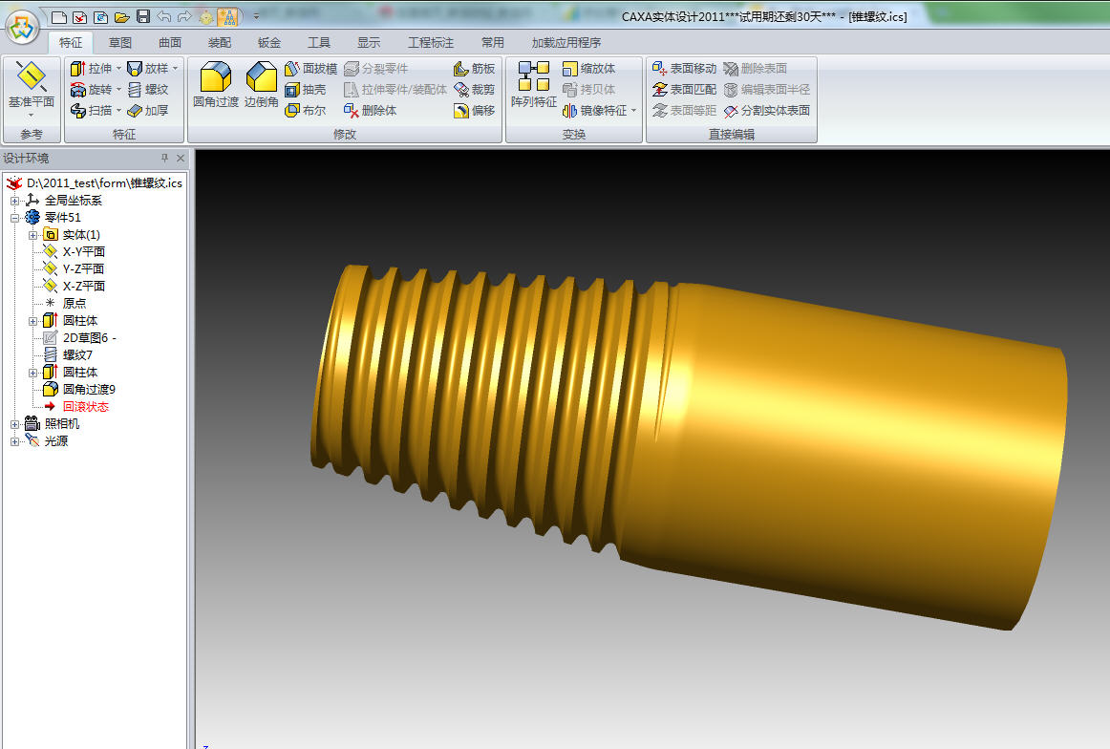Select the 布尔 boolean tool
The image size is (1110, 749).
[x=305, y=111]
